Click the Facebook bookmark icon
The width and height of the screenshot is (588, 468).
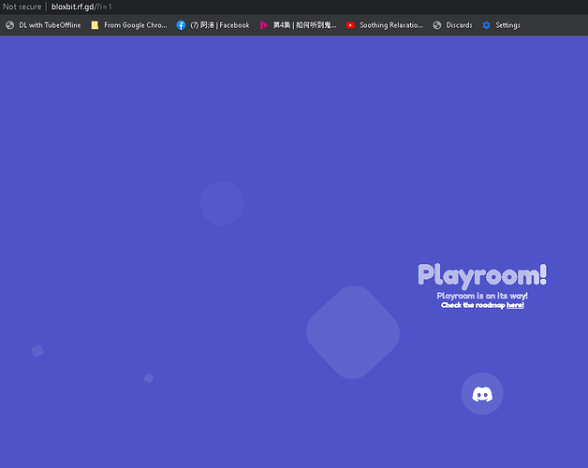pyautogui.click(x=182, y=25)
